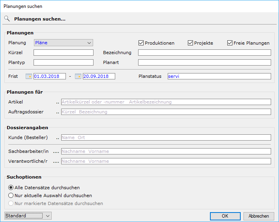Expand the Planung dropdown showing Pläne
Viewport: 279px width, 222px height.
click(x=63, y=43)
